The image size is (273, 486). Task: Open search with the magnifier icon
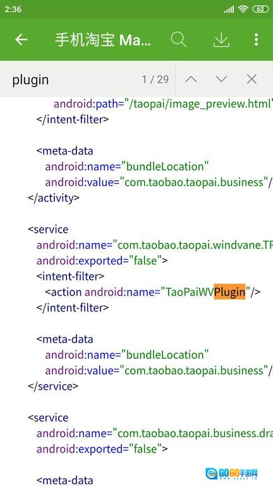coord(179,40)
